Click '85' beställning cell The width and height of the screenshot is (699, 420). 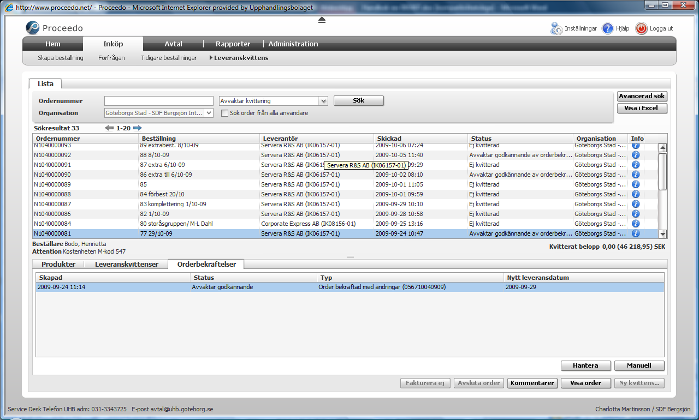[199, 184]
